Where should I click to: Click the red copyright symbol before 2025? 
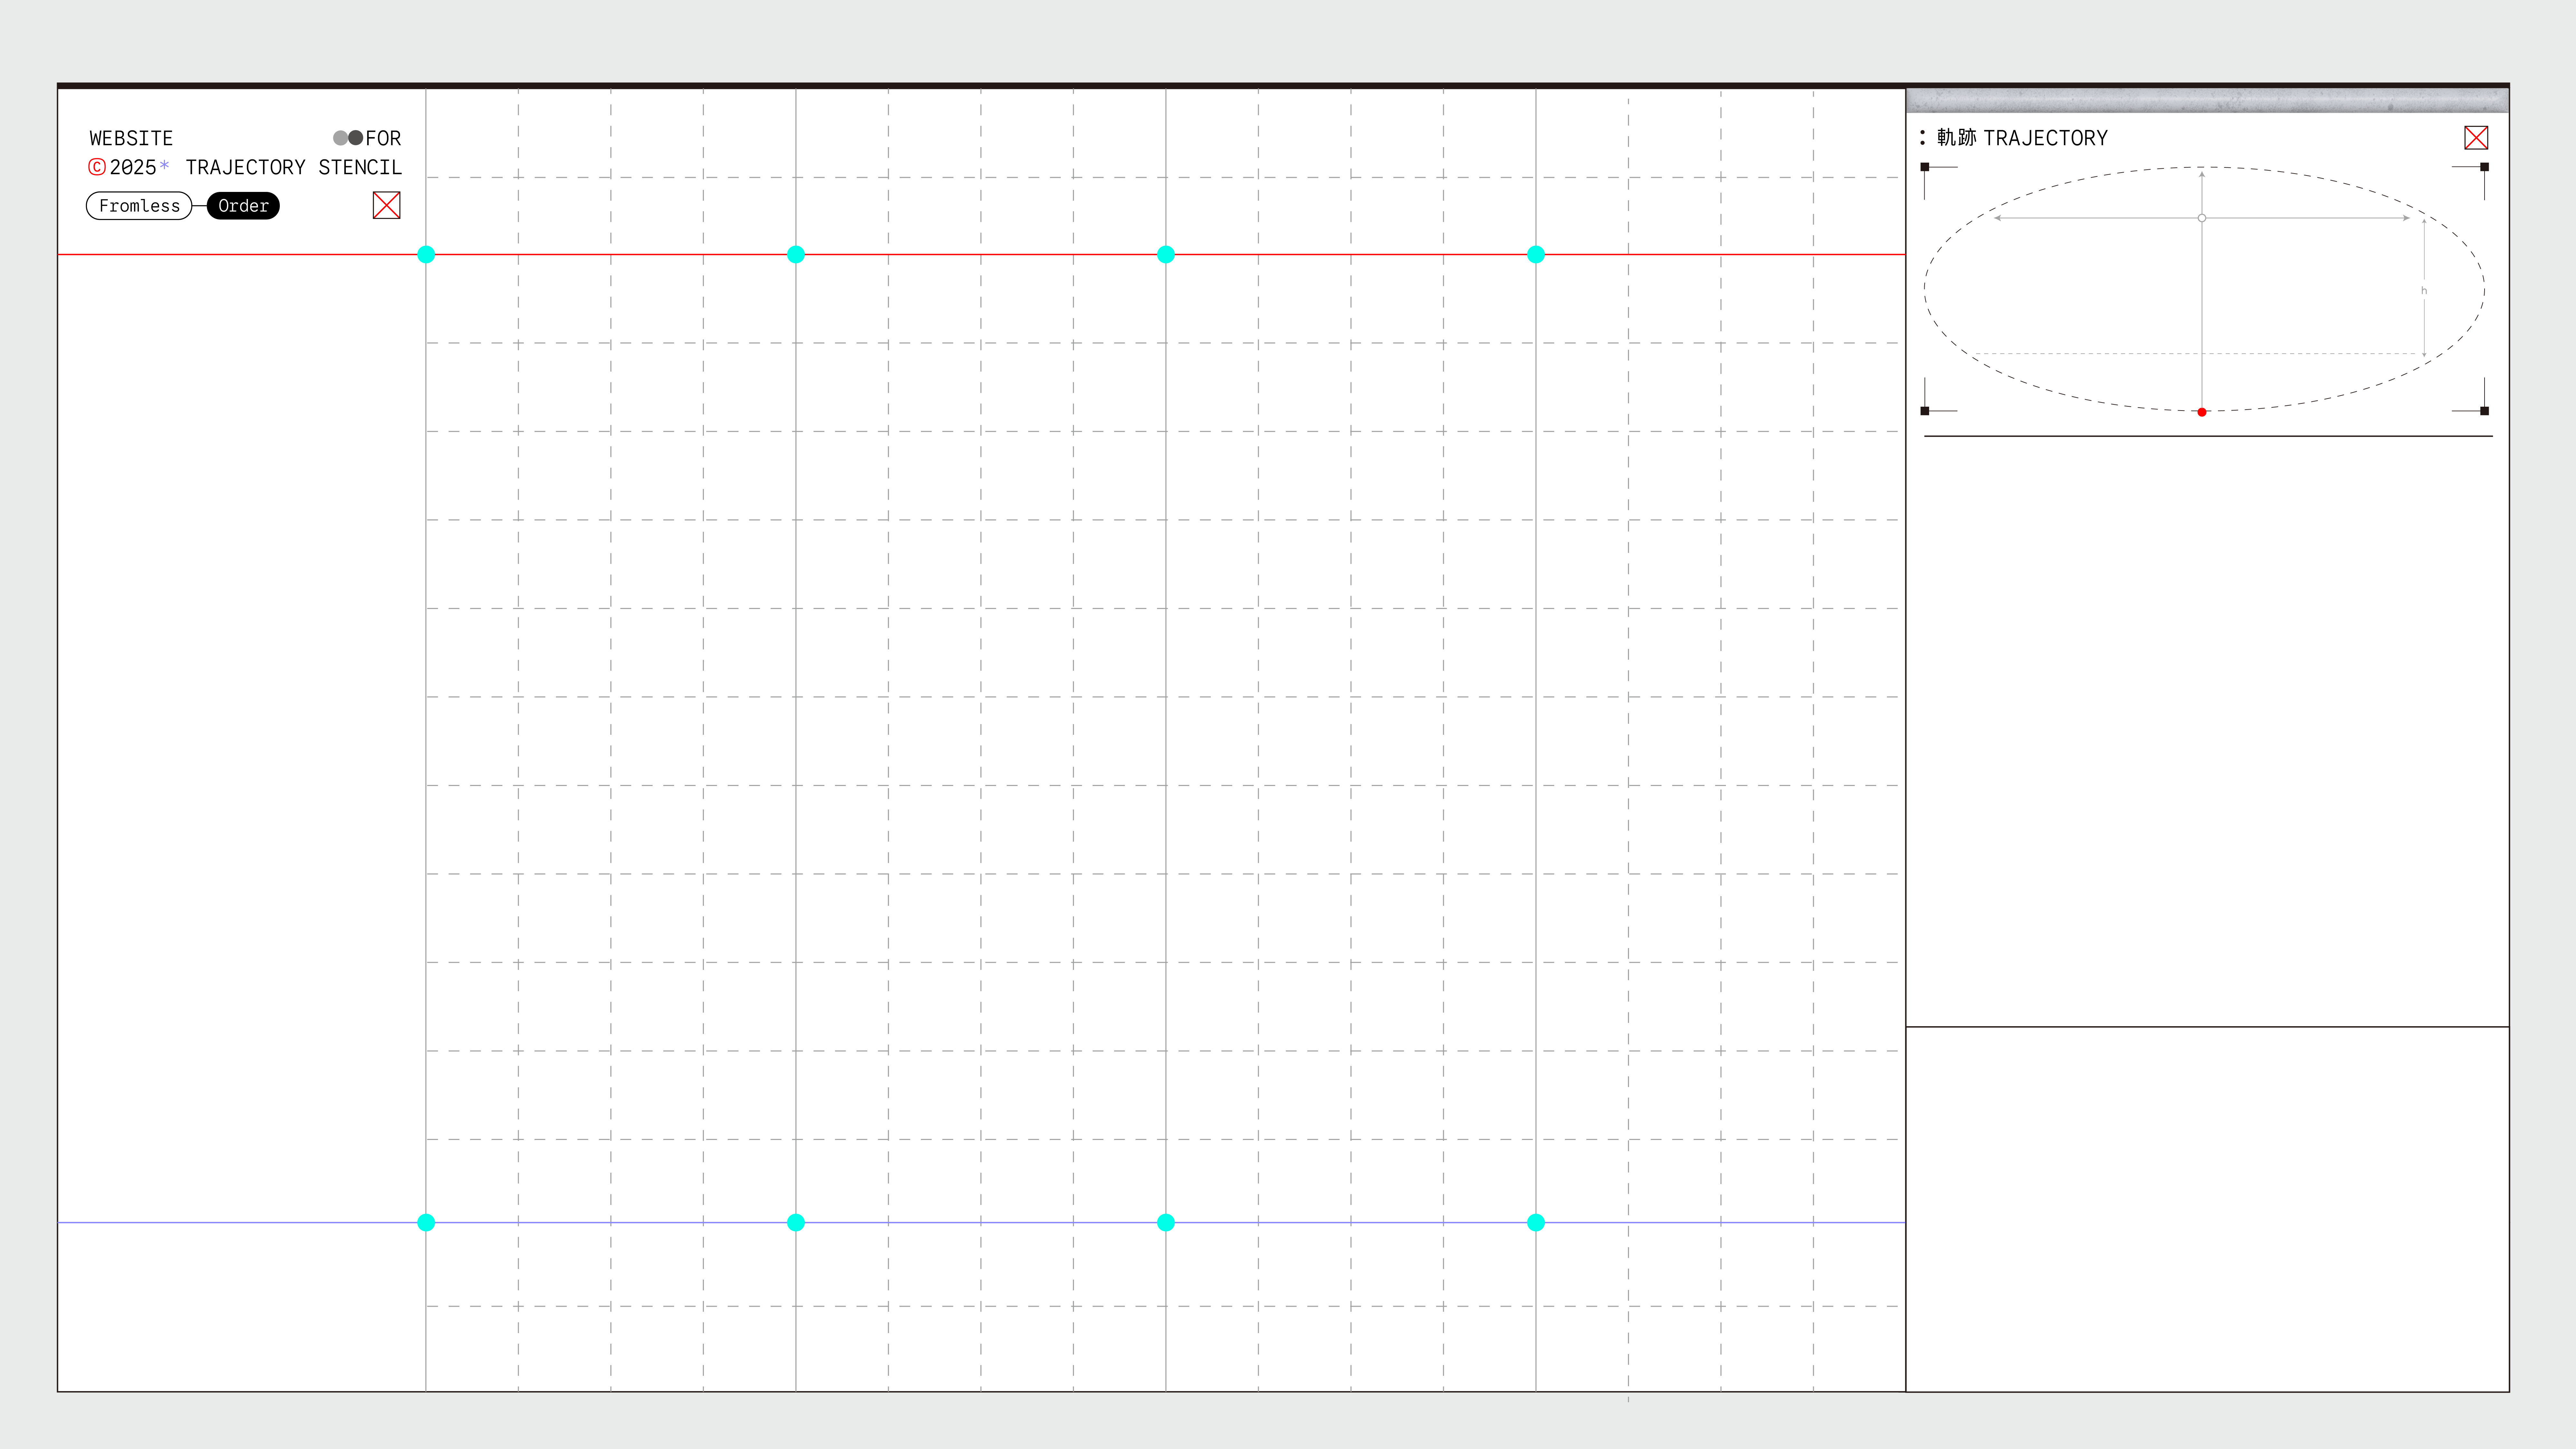[97, 167]
